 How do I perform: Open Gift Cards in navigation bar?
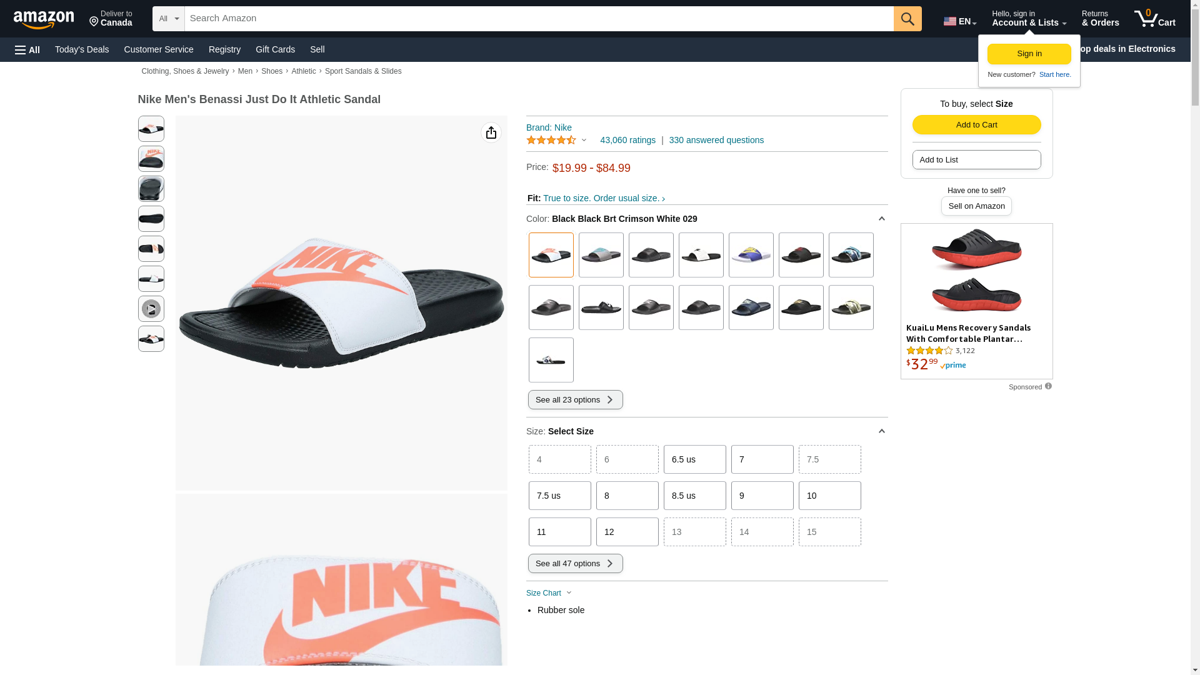point(275,49)
